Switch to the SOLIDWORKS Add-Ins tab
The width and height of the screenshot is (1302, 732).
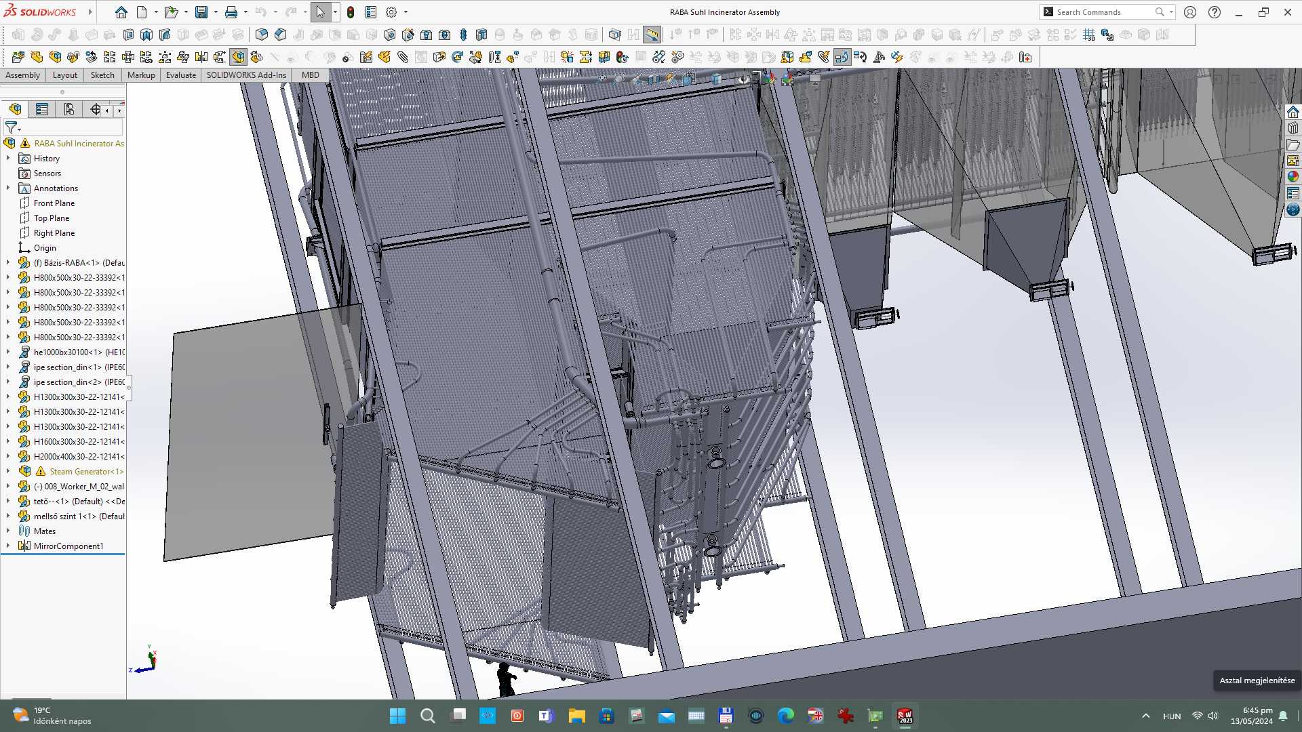point(246,75)
